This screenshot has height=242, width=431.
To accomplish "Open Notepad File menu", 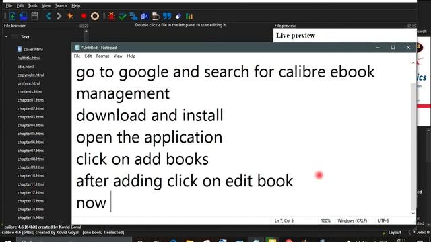I will tap(77, 56).
